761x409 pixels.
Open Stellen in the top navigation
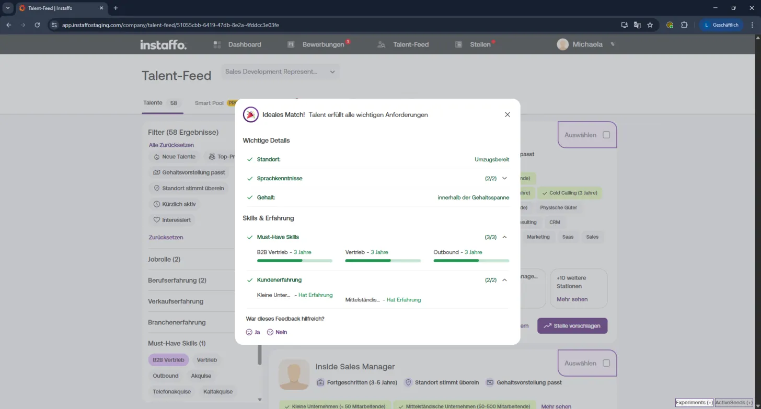(x=473, y=44)
